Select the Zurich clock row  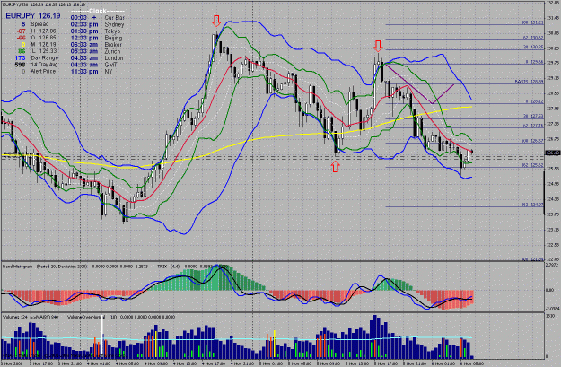(95, 51)
